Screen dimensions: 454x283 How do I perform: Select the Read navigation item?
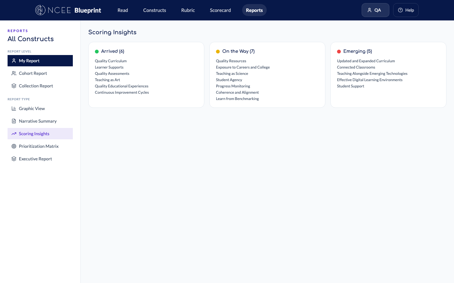pos(123,10)
